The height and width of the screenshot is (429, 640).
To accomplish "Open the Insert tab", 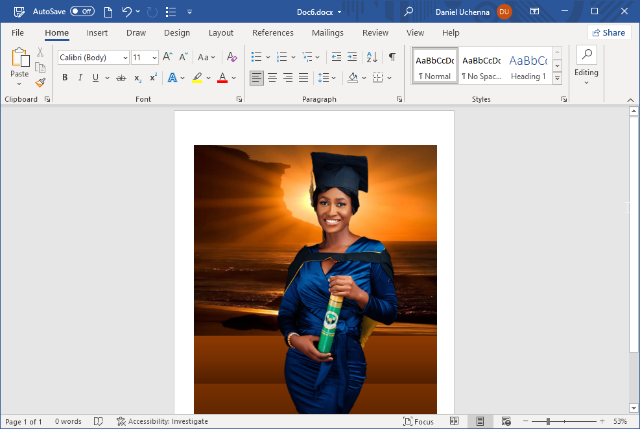I will (97, 33).
